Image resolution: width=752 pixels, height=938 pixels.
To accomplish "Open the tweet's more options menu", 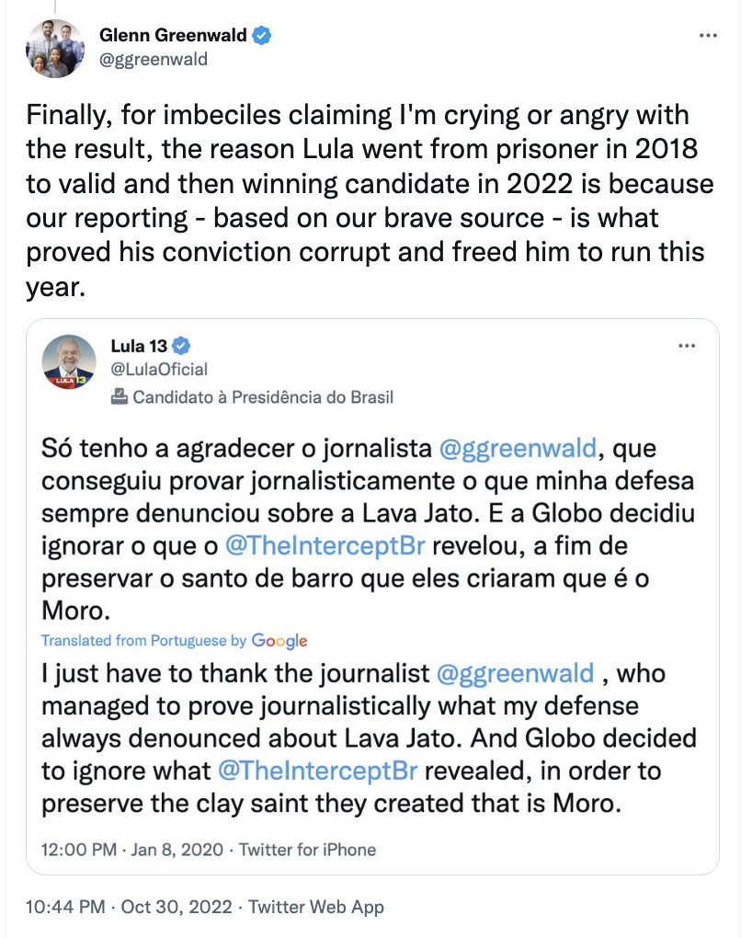I will 708,36.
